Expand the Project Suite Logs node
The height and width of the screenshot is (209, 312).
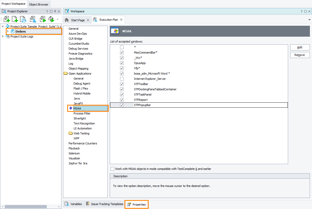3,36
